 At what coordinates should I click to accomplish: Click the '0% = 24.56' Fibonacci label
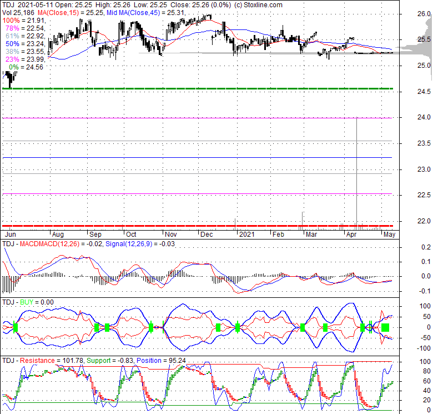tap(26, 67)
